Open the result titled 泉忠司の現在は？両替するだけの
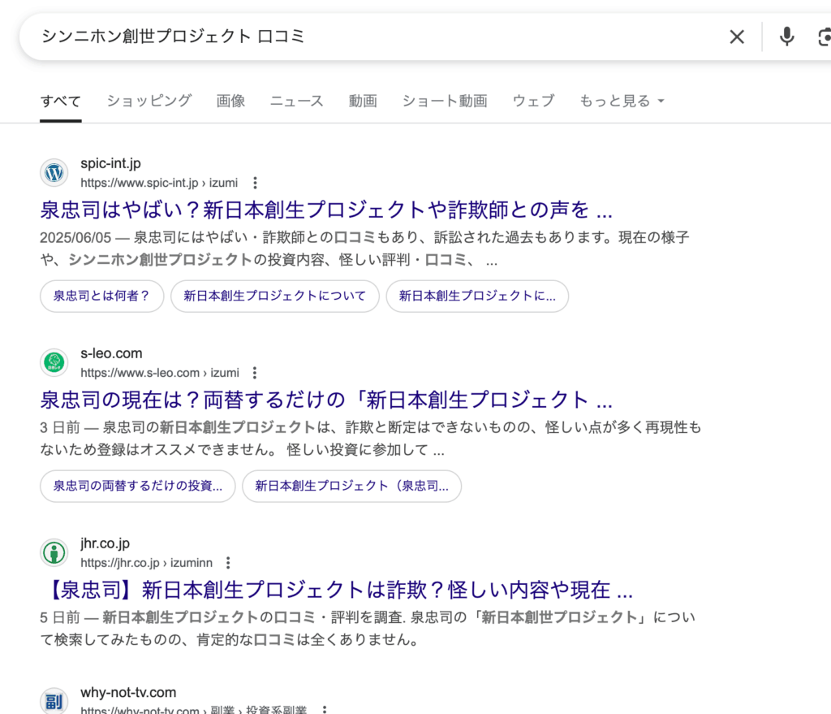 click(x=326, y=400)
